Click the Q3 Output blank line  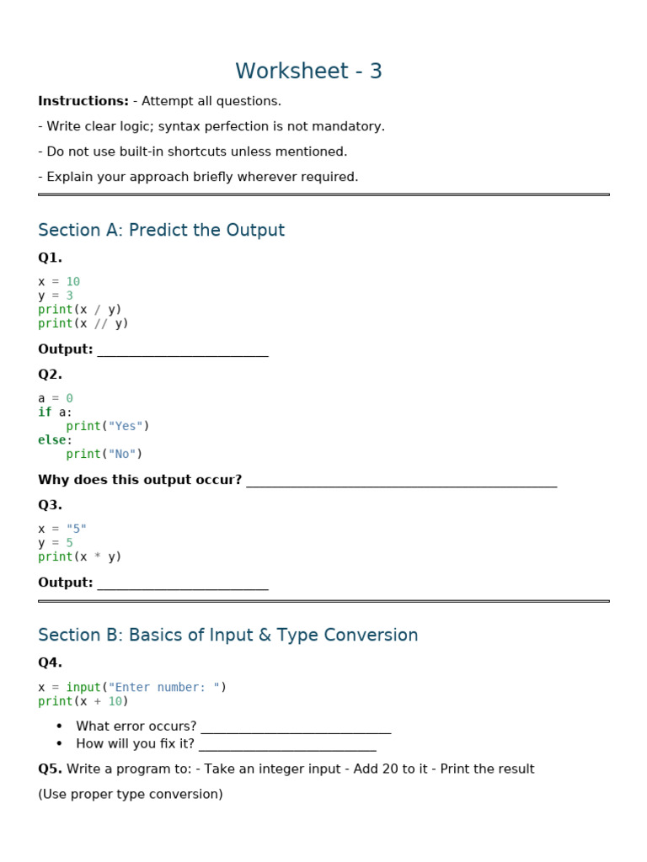click(183, 584)
